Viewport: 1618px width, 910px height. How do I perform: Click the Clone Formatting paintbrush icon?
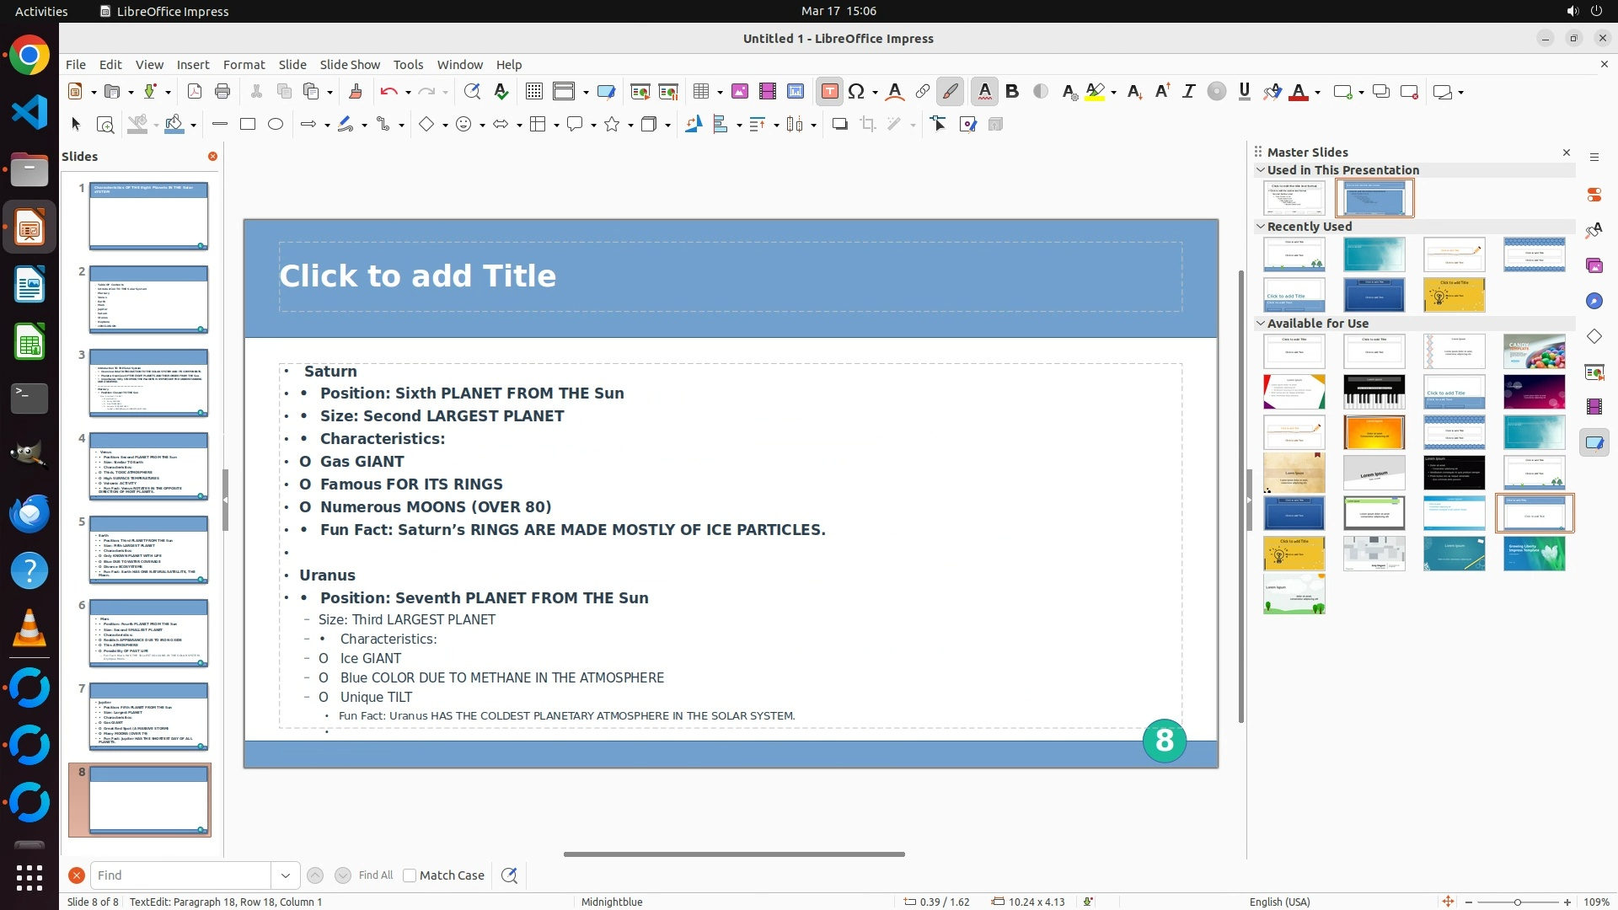coord(355,92)
